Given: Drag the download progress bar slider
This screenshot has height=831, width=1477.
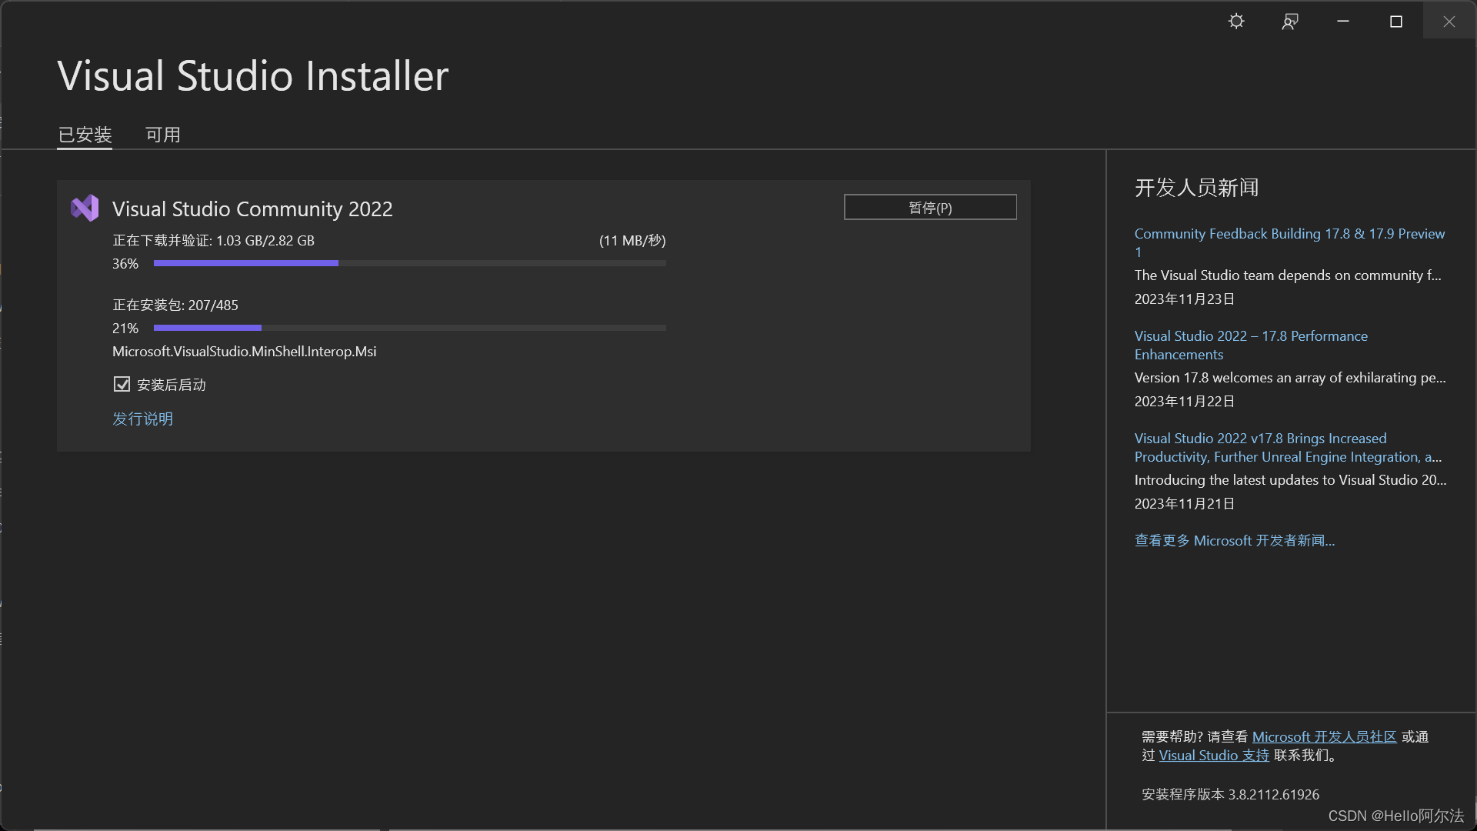Looking at the screenshot, I should [338, 264].
